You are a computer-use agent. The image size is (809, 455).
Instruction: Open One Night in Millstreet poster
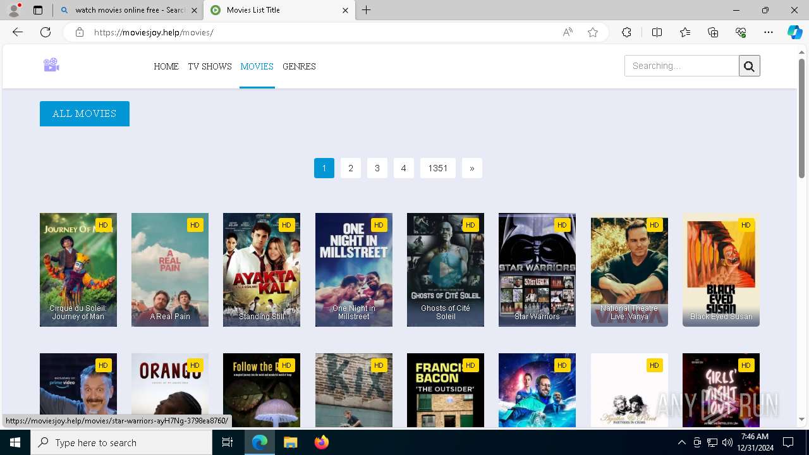coord(354,270)
